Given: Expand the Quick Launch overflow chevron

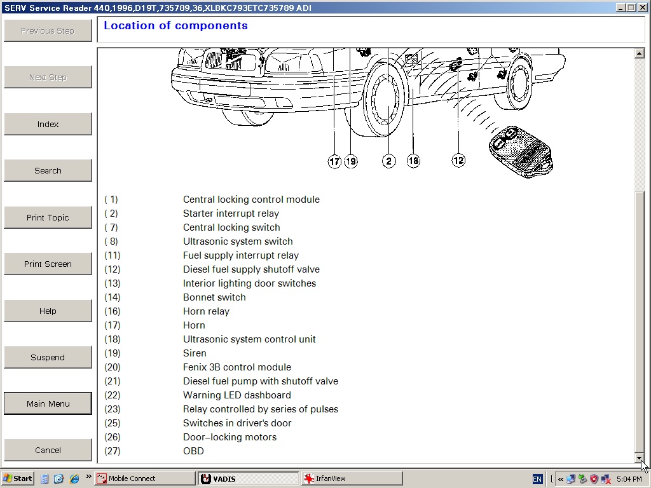Looking at the screenshot, I should click(88, 477).
